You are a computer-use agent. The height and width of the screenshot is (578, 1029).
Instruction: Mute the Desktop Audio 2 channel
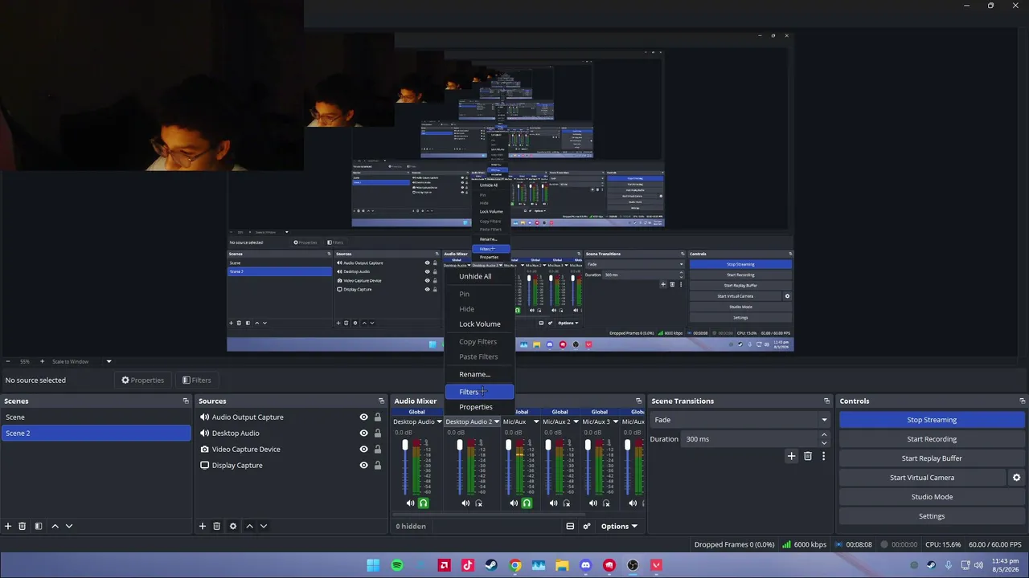click(x=465, y=503)
